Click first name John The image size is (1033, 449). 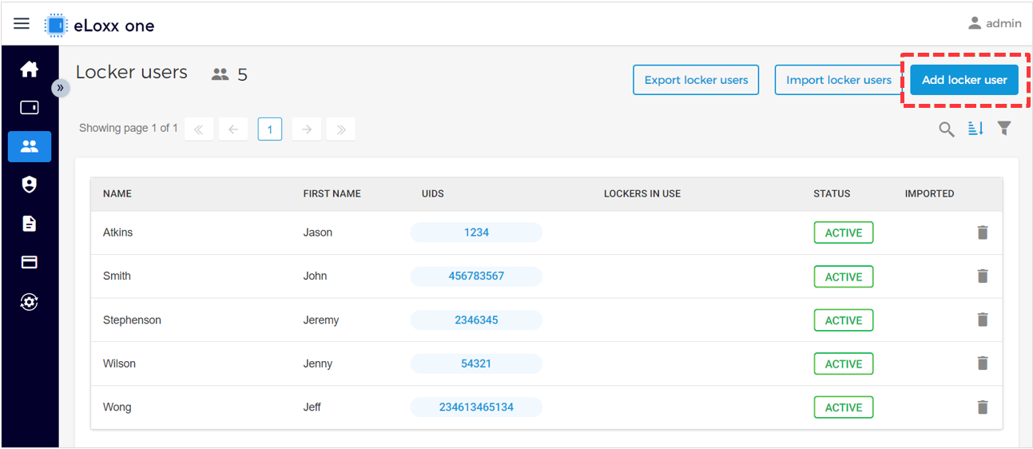point(315,276)
